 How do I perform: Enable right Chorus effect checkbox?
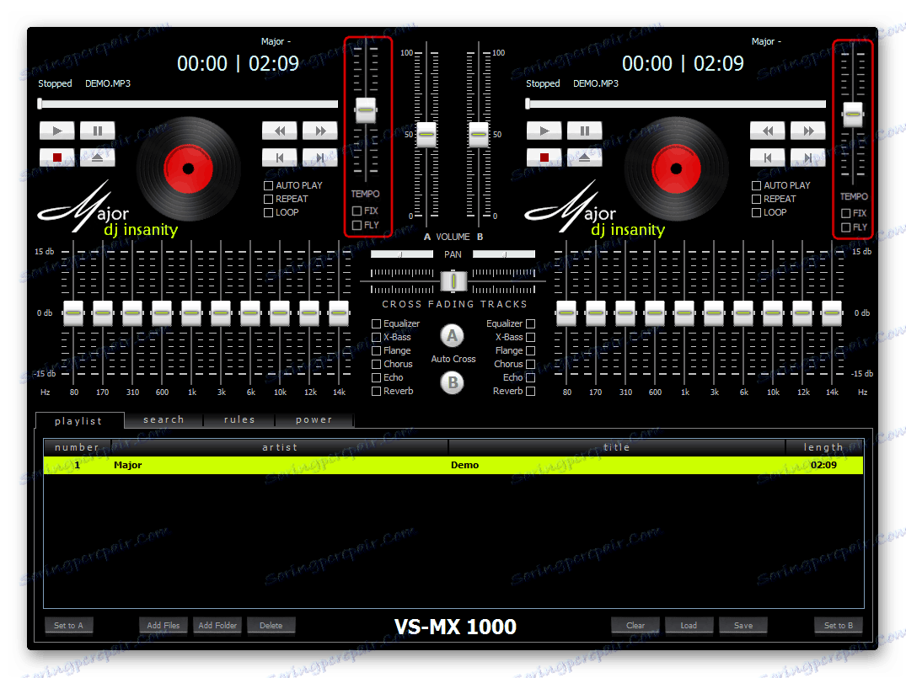pyautogui.click(x=530, y=365)
